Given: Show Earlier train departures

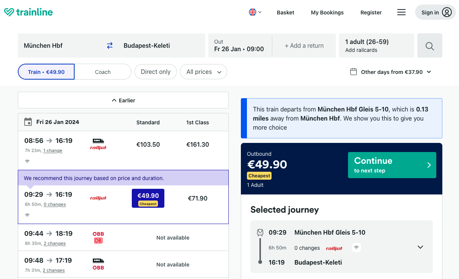Looking at the screenshot, I should [123, 100].
